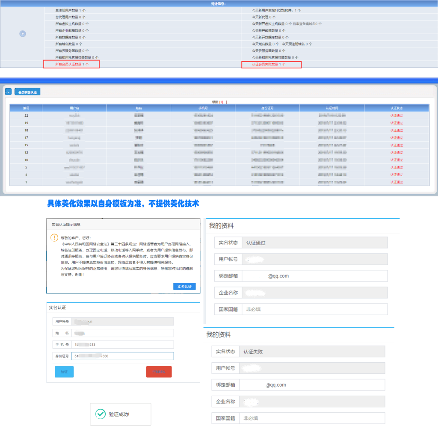Click the green checkmark icon beside 验证成功
438x438 pixels.
tap(101, 414)
